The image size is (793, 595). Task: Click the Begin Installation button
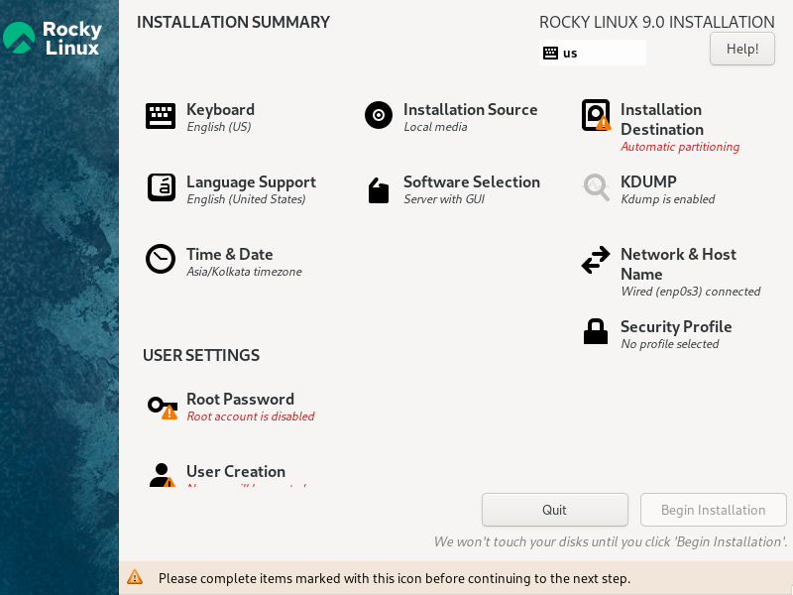pos(713,510)
